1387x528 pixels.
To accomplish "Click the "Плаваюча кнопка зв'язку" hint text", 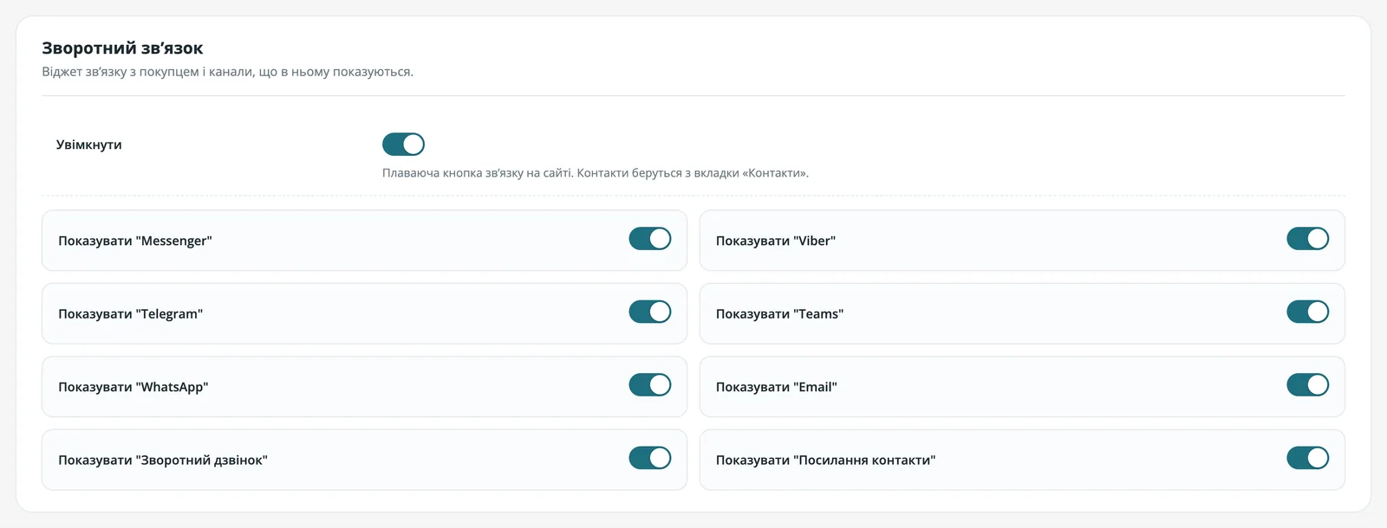I will pyautogui.click(x=596, y=173).
